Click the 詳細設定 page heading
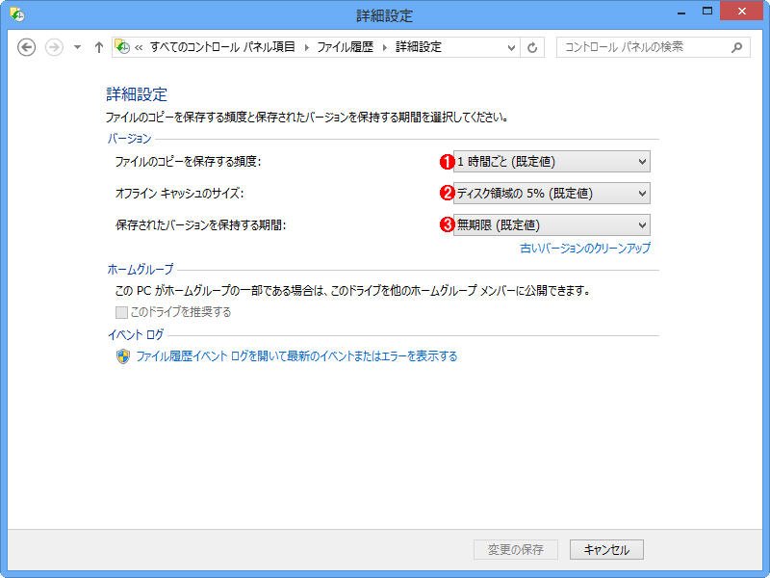Screen dimensions: 770x578 (x=137, y=94)
